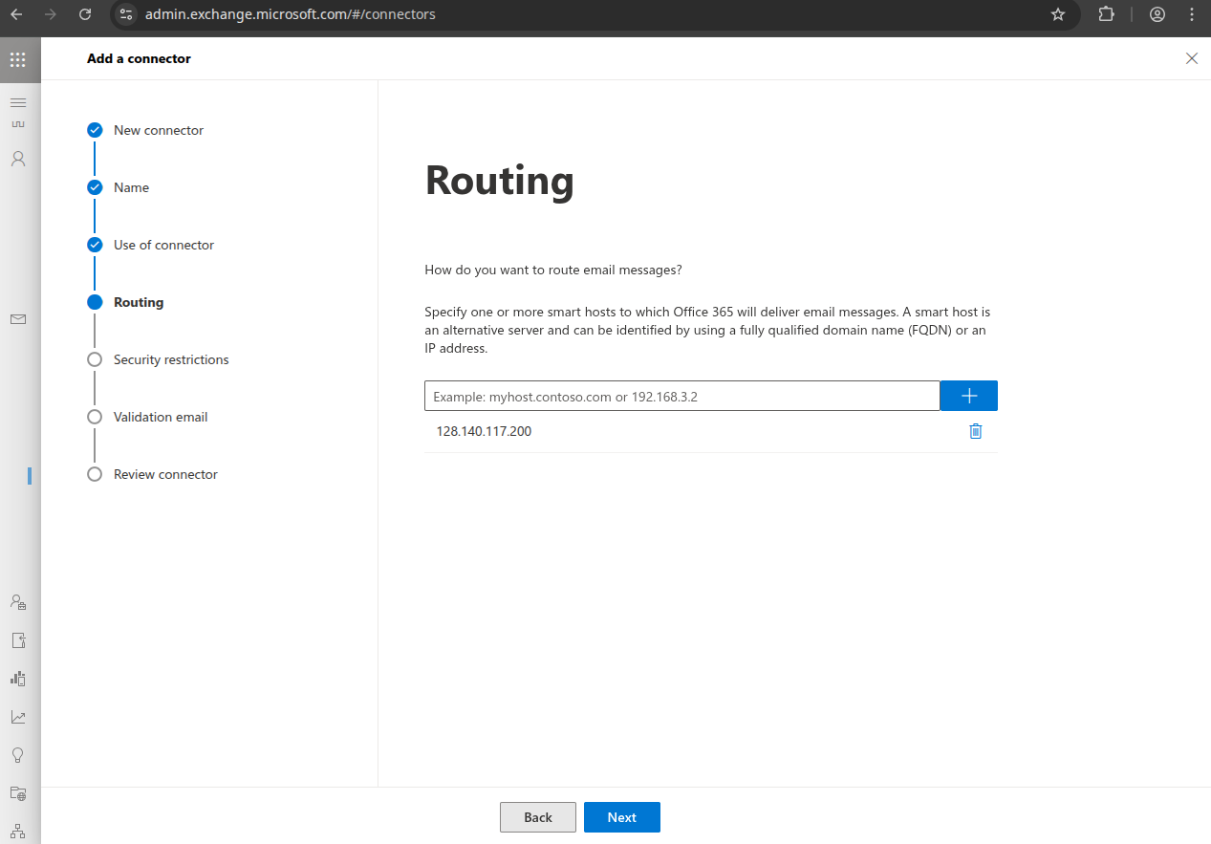Click the Add a connector title
Image resolution: width=1211 pixels, height=844 pixels.
(x=139, y=58)
